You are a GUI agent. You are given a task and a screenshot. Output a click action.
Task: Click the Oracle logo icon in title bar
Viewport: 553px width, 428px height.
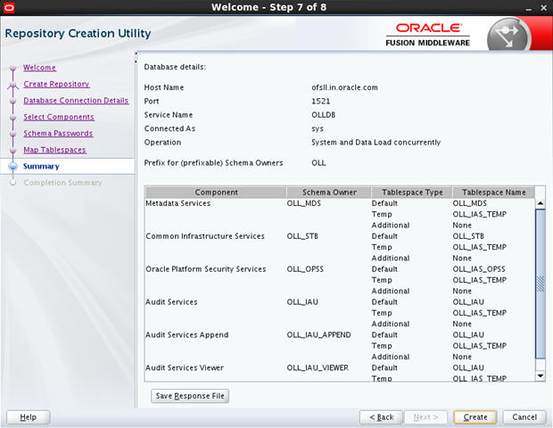click(x=9, y=7)
